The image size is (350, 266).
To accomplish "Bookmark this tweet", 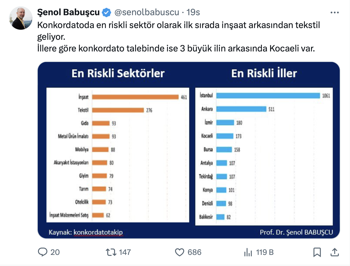I will point(317,252).
